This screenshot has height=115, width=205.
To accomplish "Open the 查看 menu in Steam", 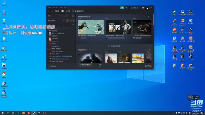I will 54,8.
